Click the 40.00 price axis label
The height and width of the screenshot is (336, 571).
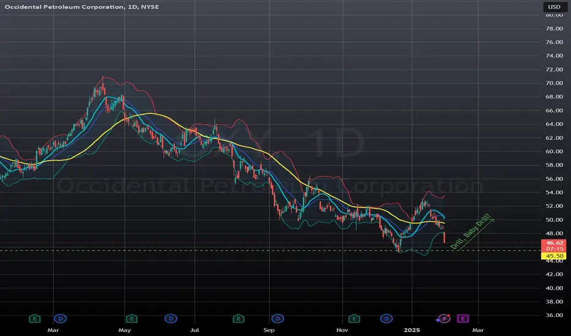(554, 288)
